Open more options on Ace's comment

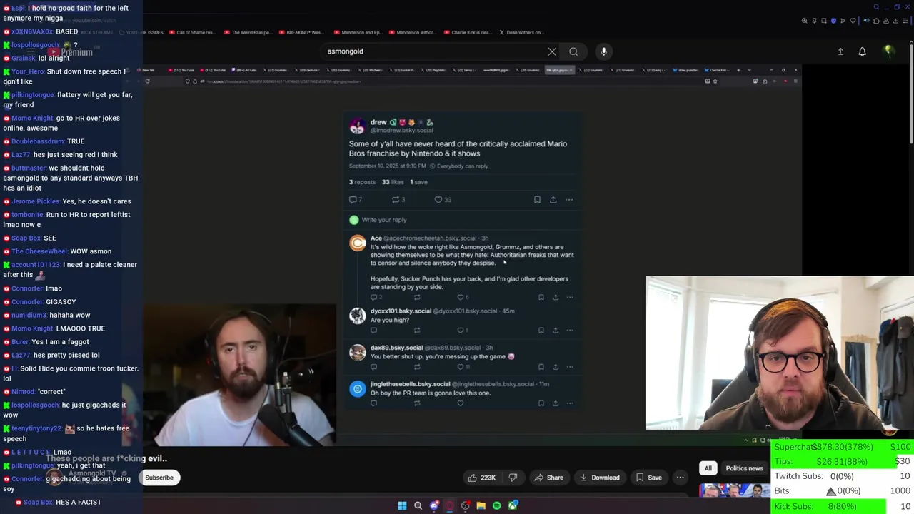click(570, 297)
